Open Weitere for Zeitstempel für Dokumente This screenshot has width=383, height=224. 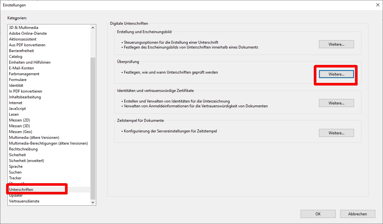[x=336, y=133]
